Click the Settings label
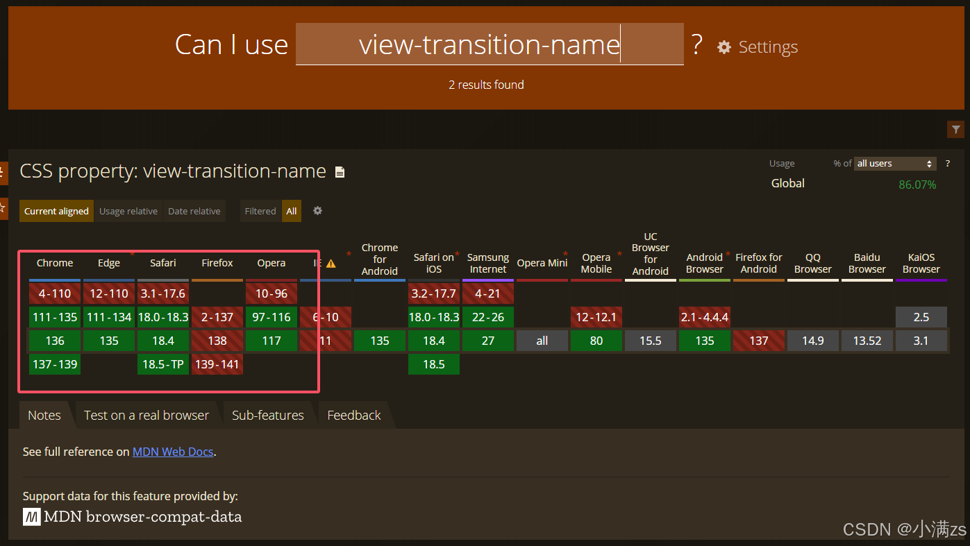Image resolution: width=970 pixels, height=546 pixels. coord(768,47)
